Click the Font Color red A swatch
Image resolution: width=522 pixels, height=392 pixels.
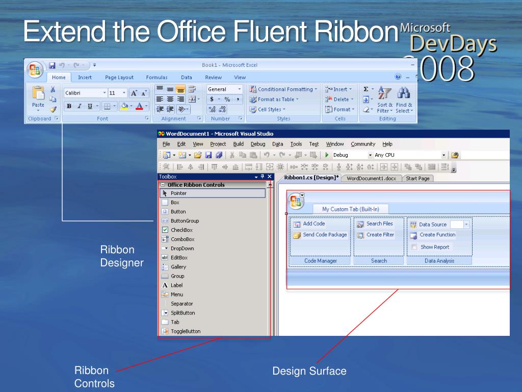(x=140, y=106)
